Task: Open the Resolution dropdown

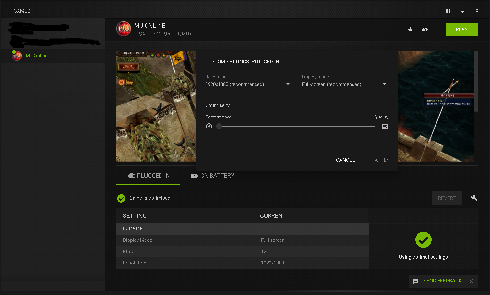Action: (248, 84)
